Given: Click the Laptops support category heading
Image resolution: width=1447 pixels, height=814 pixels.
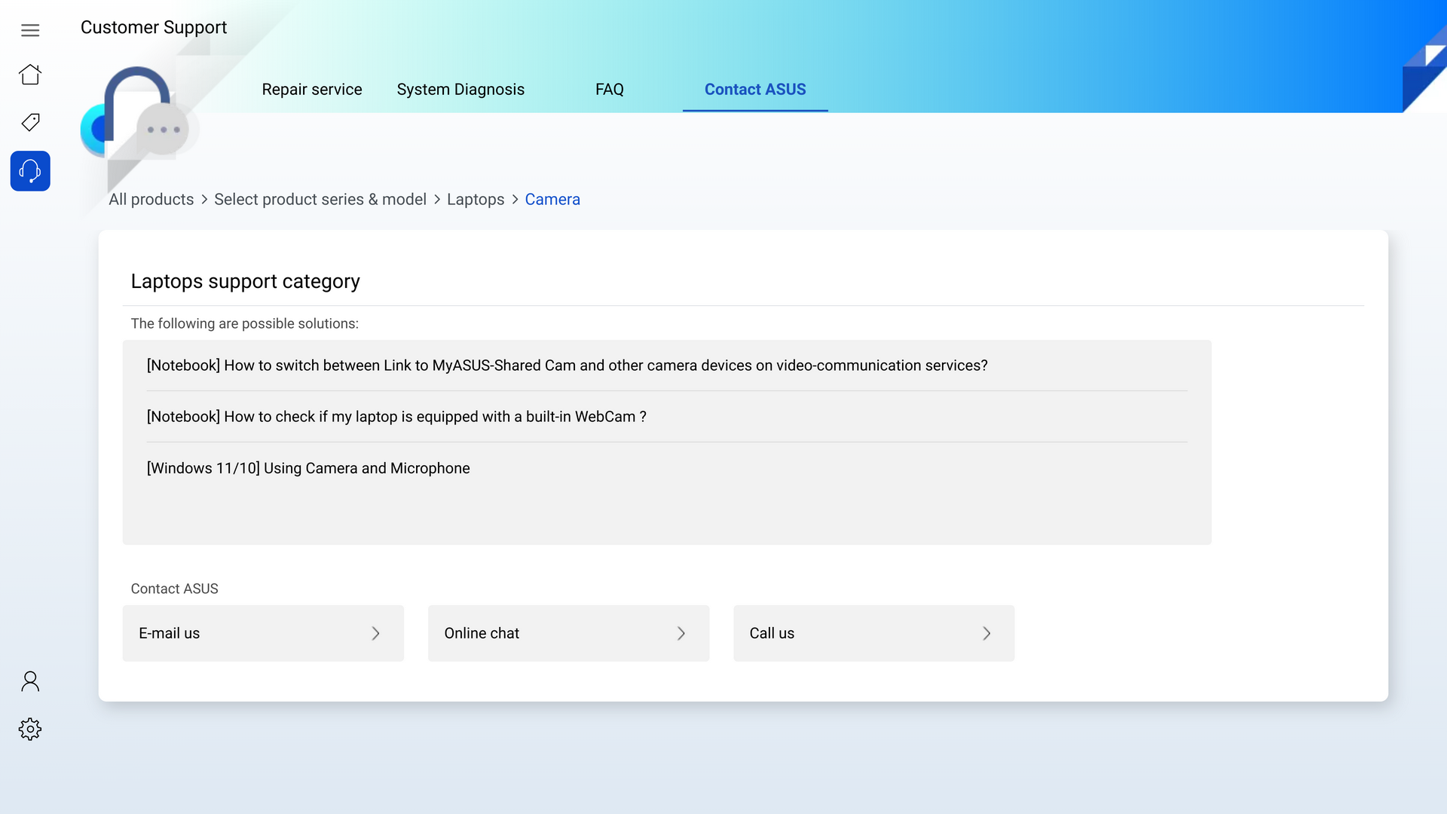Looking at the screenshot, I should pos(246,281).
